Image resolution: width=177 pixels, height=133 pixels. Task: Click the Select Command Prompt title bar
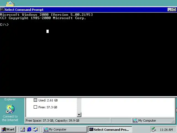[86, 10]
